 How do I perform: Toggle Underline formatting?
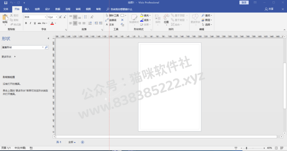click(35, 23)
